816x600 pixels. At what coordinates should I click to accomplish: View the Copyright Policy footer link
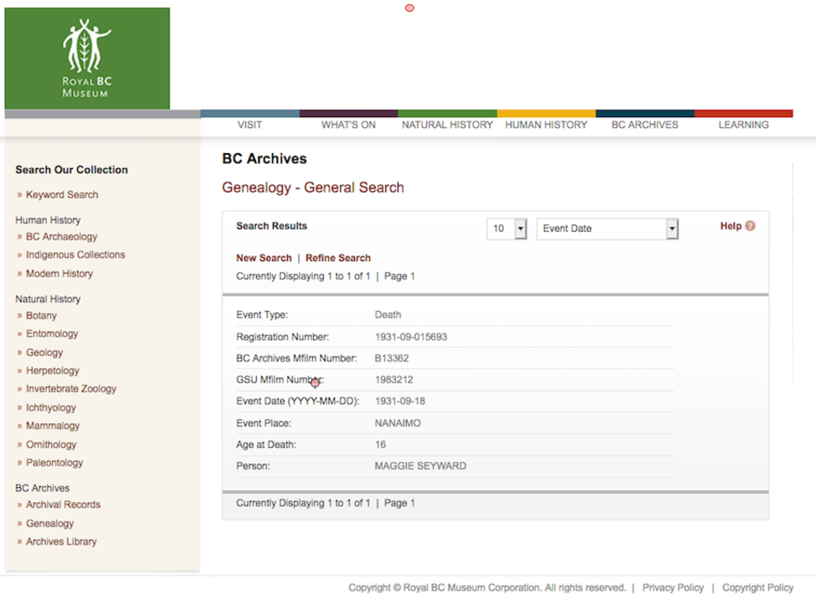coord(757,587)
